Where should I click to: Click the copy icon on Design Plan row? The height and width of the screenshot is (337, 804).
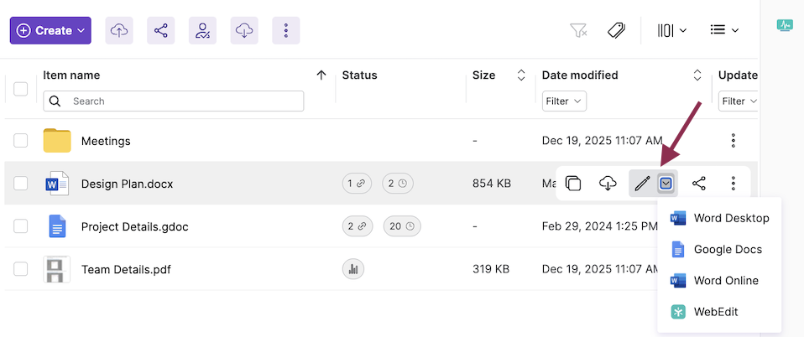(x=573, y=184)
